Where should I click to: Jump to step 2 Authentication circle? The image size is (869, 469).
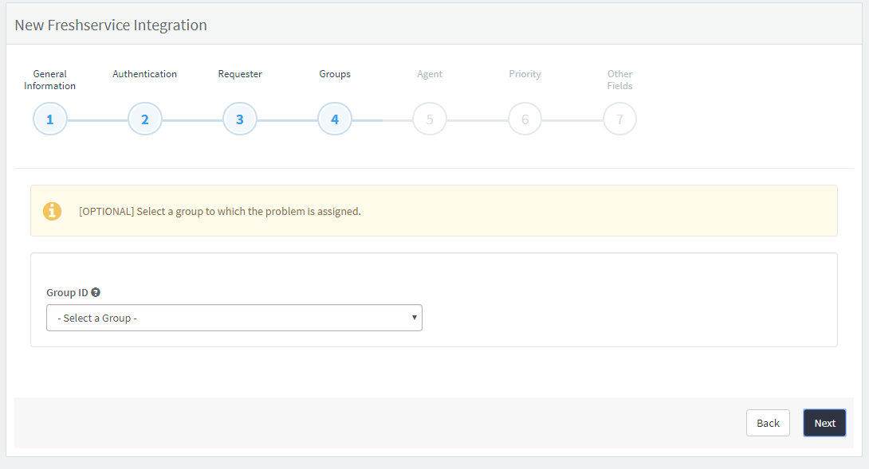pyautogui.click(x=144, y=119)
